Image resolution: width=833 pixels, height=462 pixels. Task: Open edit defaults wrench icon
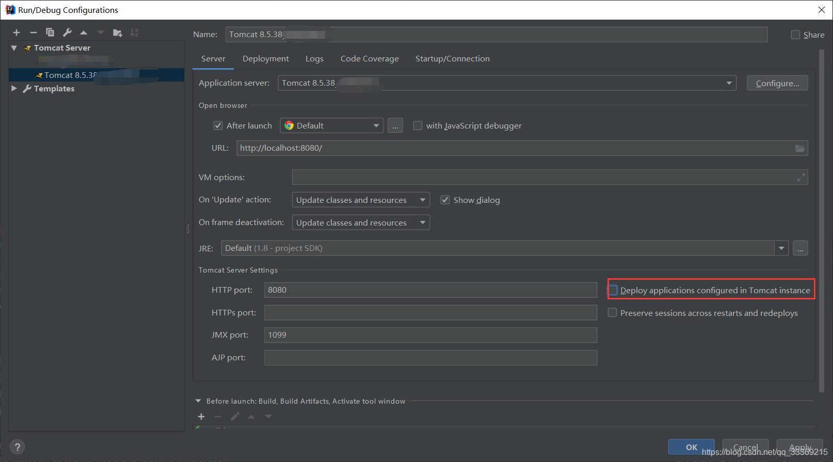67,33
